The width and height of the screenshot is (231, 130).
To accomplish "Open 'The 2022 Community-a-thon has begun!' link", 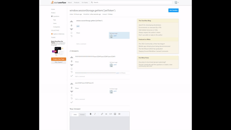I will pyautogui.click(x=152, y=44).
